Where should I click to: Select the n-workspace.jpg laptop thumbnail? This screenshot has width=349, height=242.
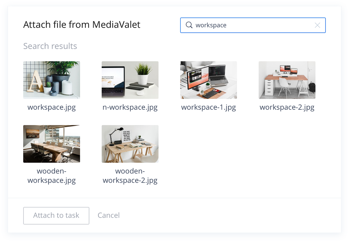(x=130, y=80)
